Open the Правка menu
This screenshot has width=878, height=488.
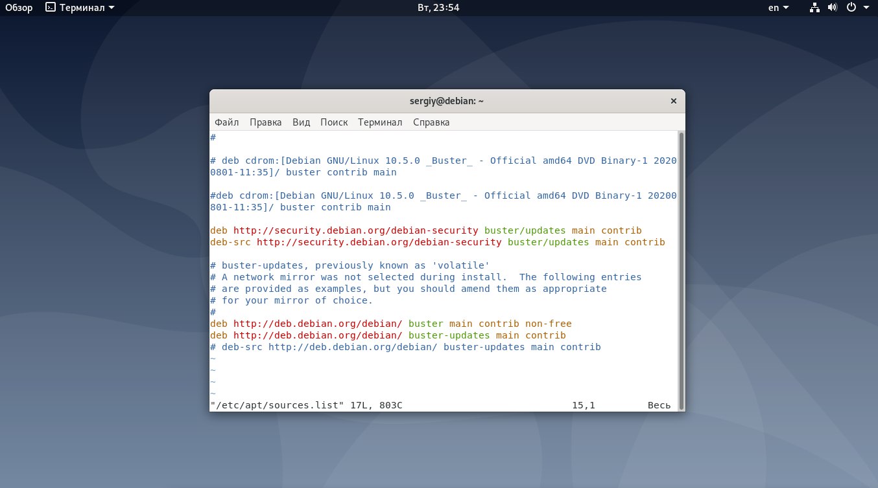tap(265, 122)
